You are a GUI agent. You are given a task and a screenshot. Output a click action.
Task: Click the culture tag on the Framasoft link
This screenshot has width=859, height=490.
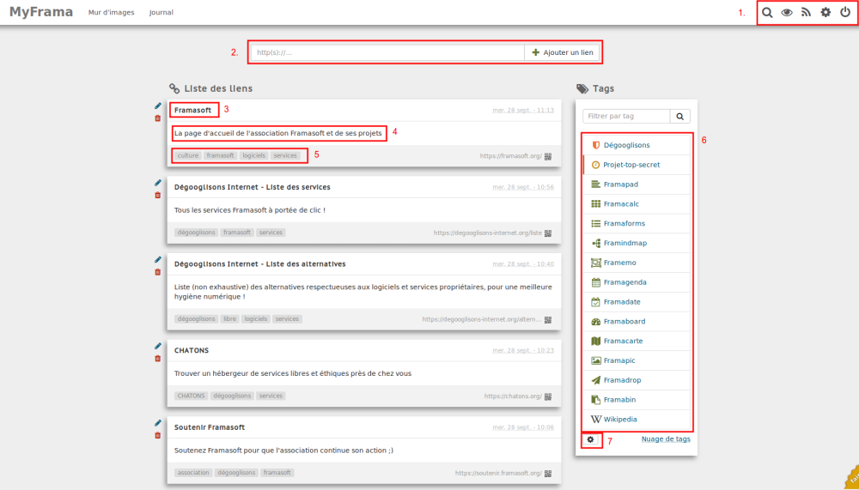click(188, 155)
